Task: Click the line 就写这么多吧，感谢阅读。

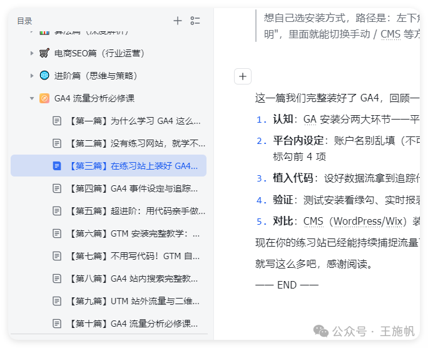Action: pos(314,264)
